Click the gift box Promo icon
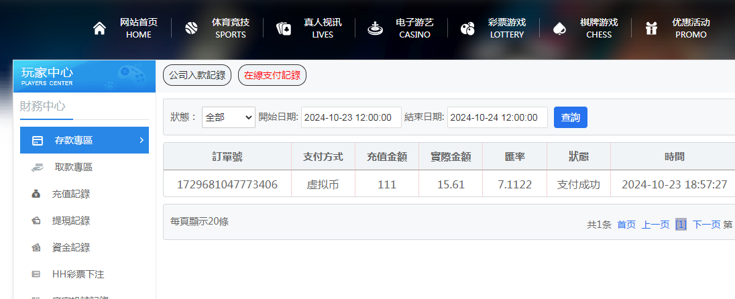 651,28
